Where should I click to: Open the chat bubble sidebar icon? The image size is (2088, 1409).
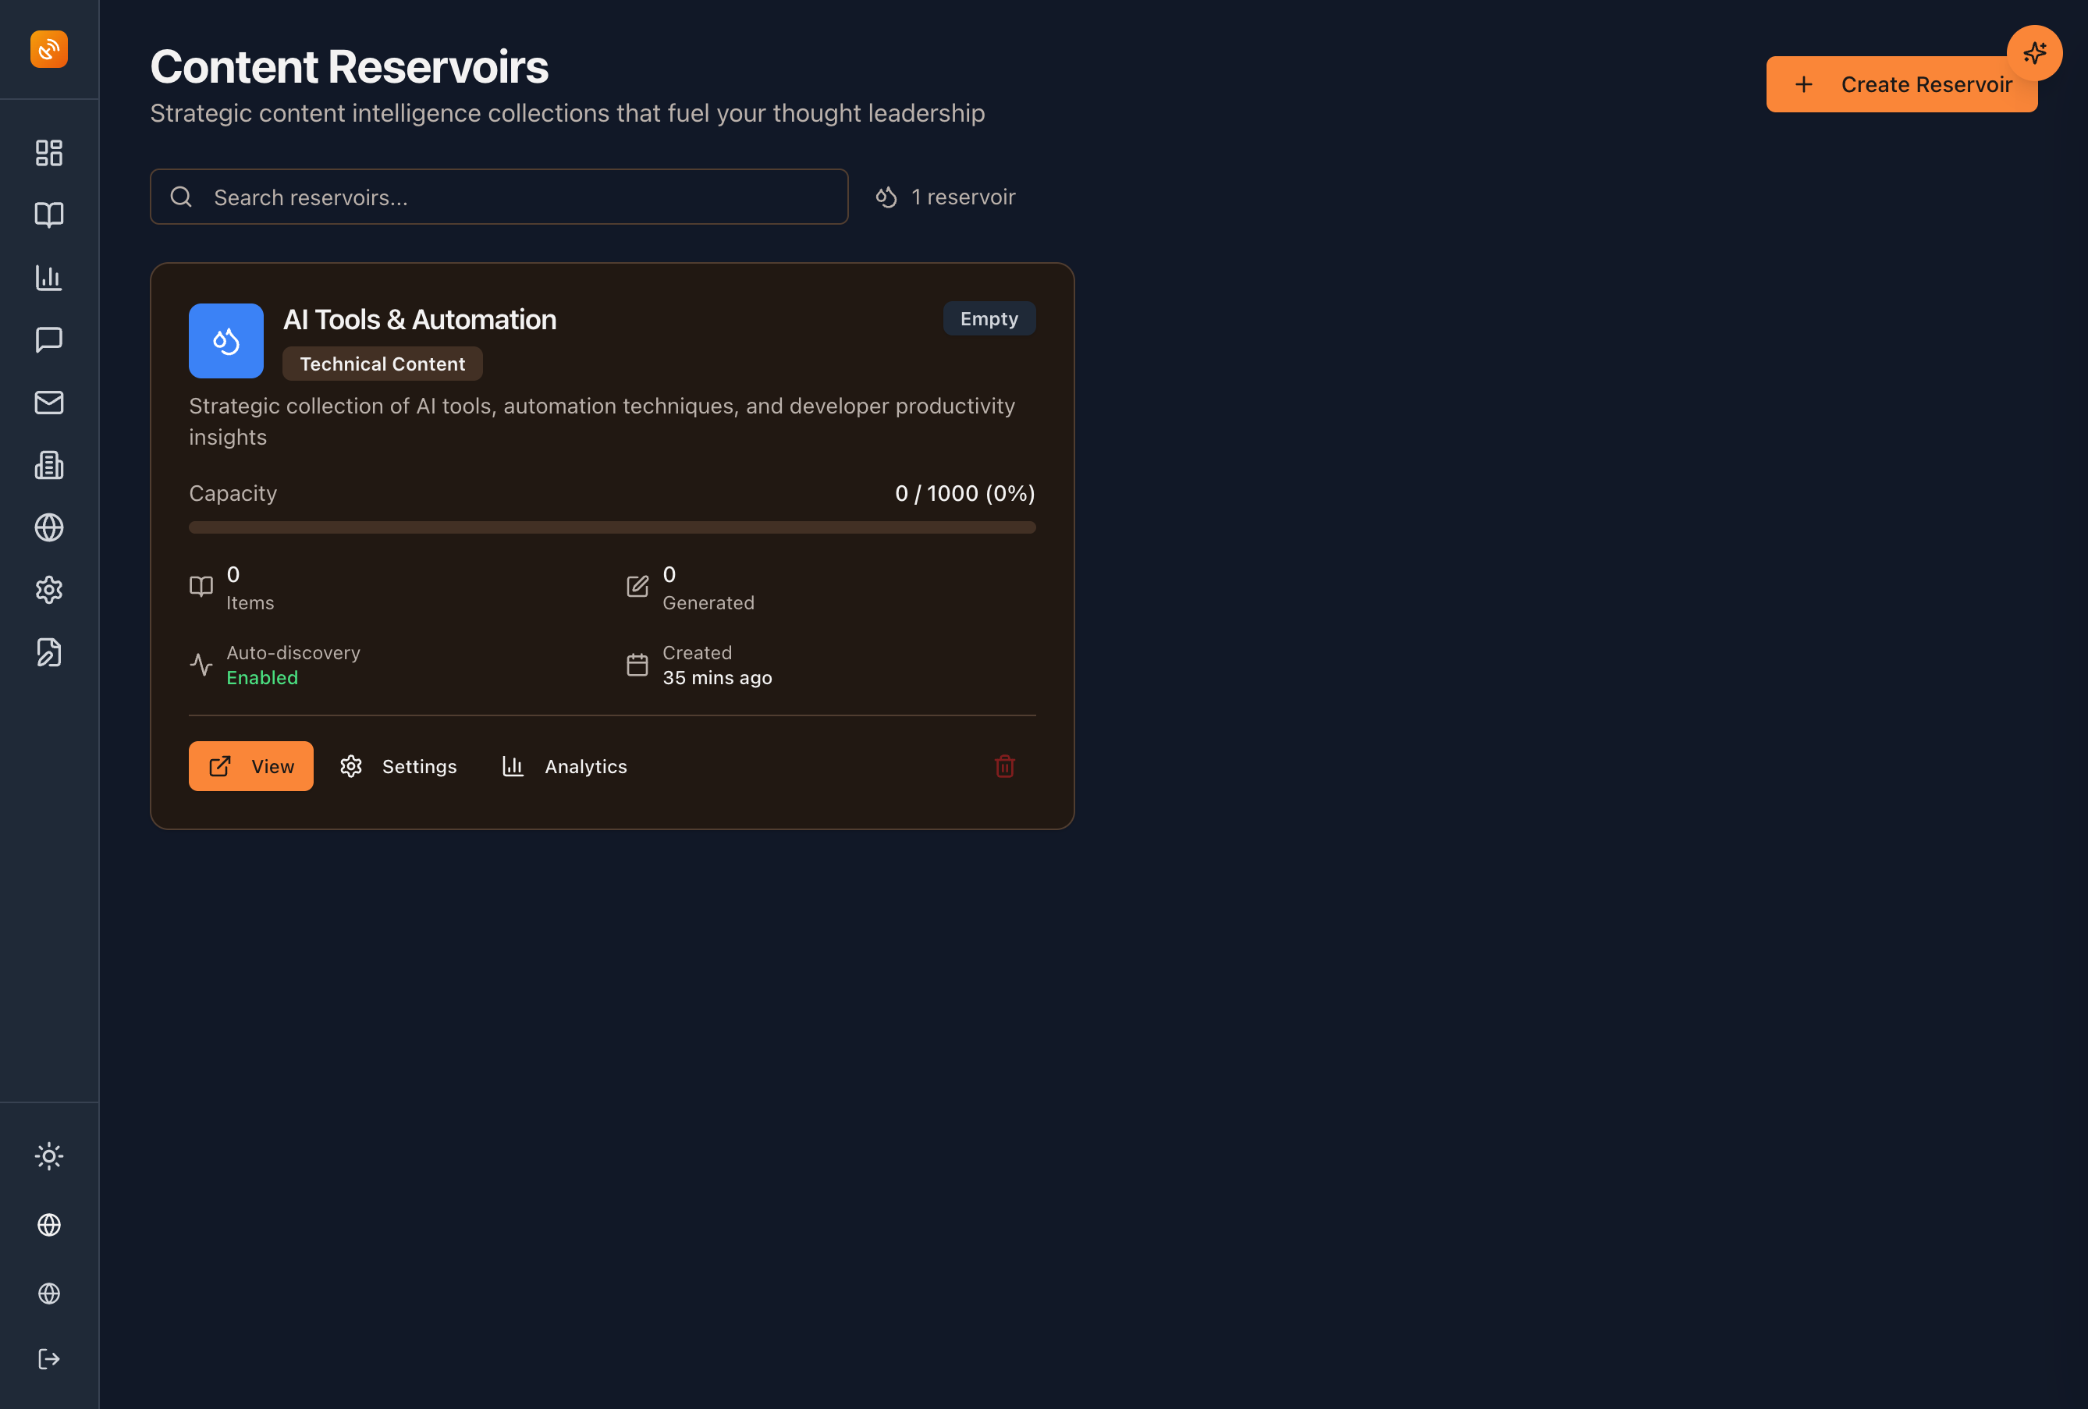coord(48,339)
